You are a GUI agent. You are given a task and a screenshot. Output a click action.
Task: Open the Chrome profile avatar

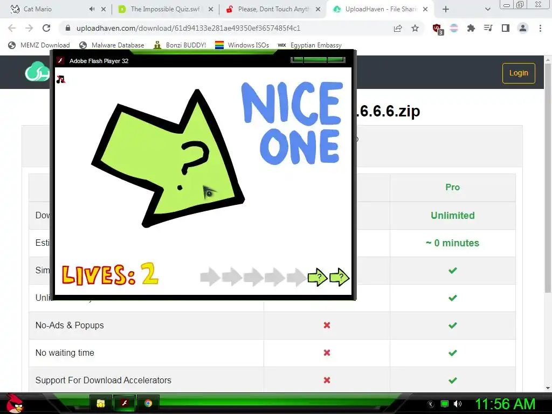pos(523,28)
